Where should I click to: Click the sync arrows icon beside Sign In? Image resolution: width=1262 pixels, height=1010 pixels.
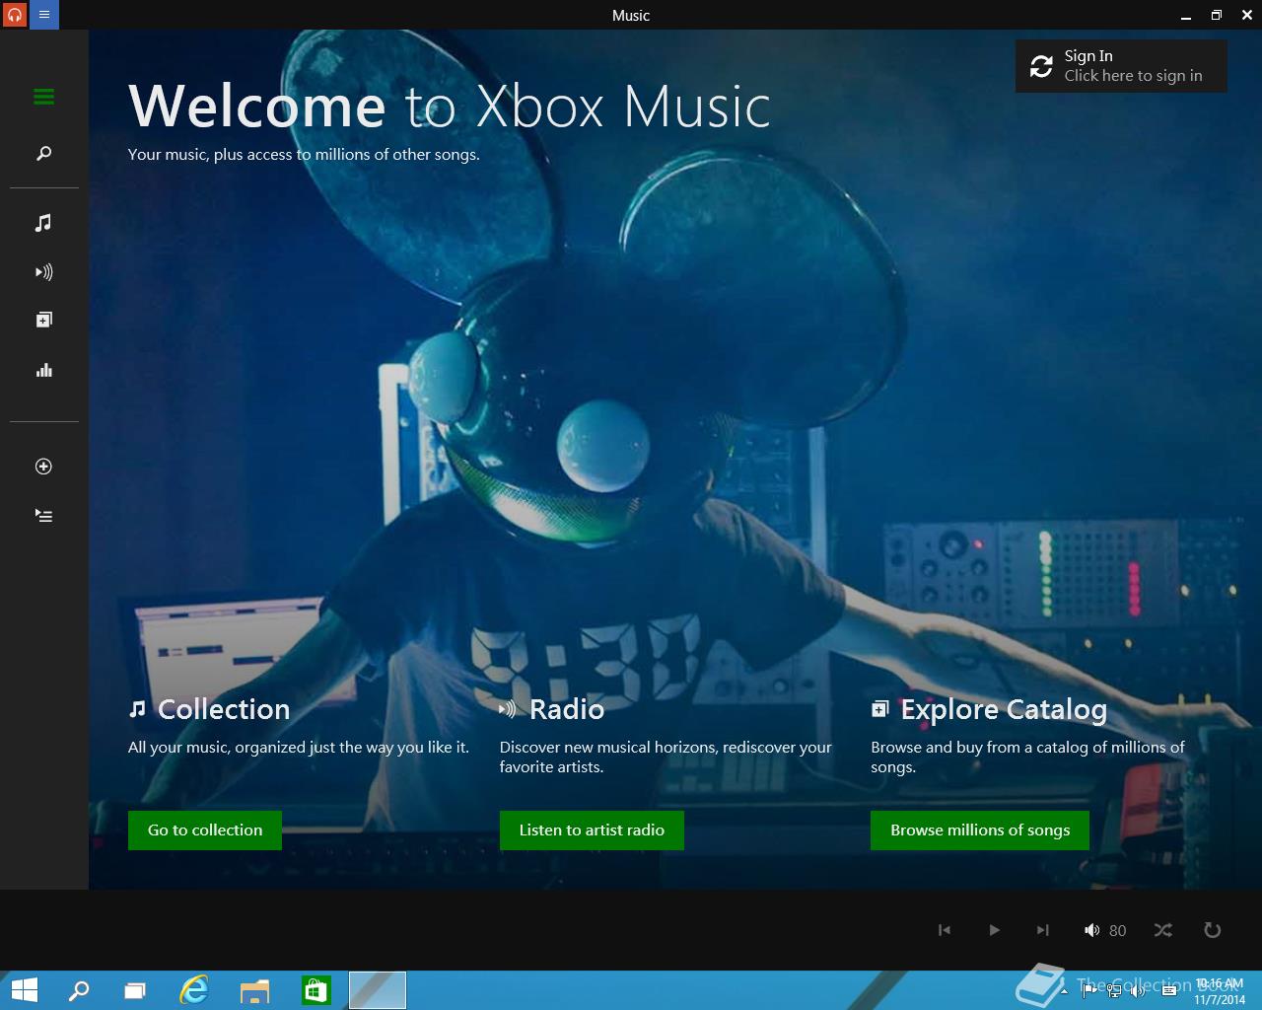(x=1041, y=66)
